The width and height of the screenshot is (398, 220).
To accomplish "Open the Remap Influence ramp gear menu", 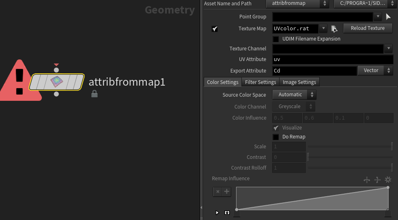I will (388, 180).
